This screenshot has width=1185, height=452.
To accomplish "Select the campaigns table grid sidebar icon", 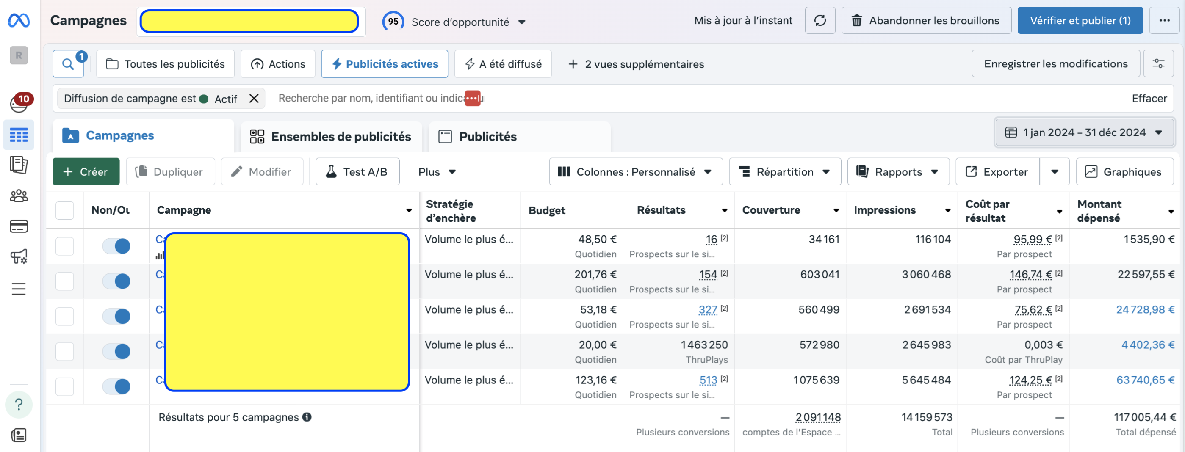I will (x=19, y=135).
